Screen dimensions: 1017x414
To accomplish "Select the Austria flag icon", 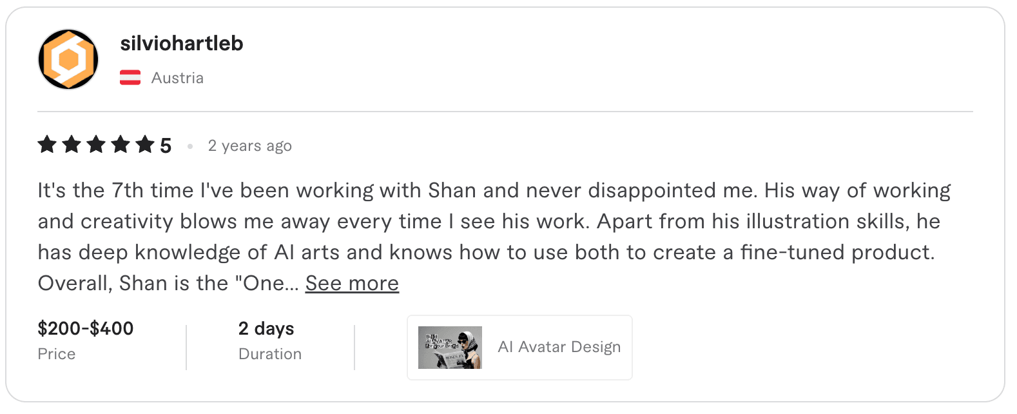I will click(x=131, y=77).
